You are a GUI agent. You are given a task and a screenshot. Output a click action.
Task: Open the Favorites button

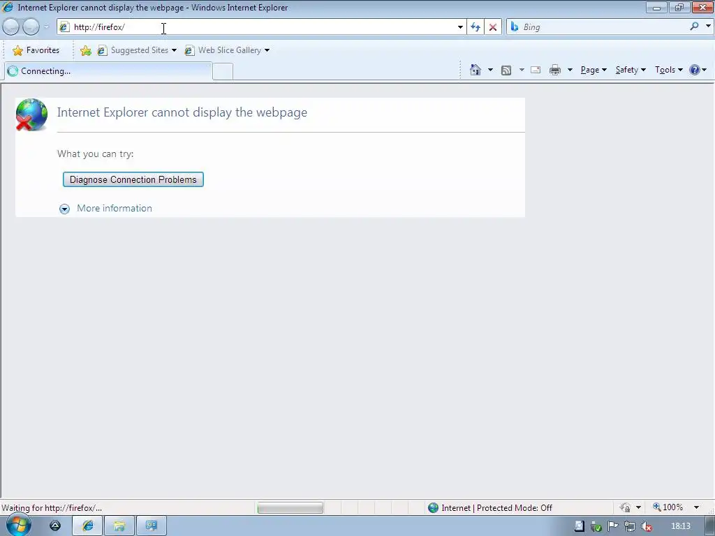click(x=36, y=50)
